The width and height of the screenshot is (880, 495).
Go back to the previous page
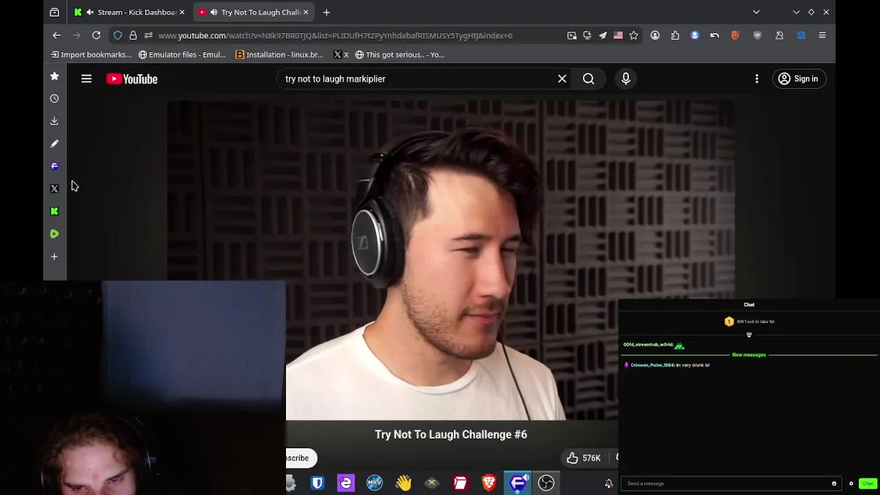56,36
